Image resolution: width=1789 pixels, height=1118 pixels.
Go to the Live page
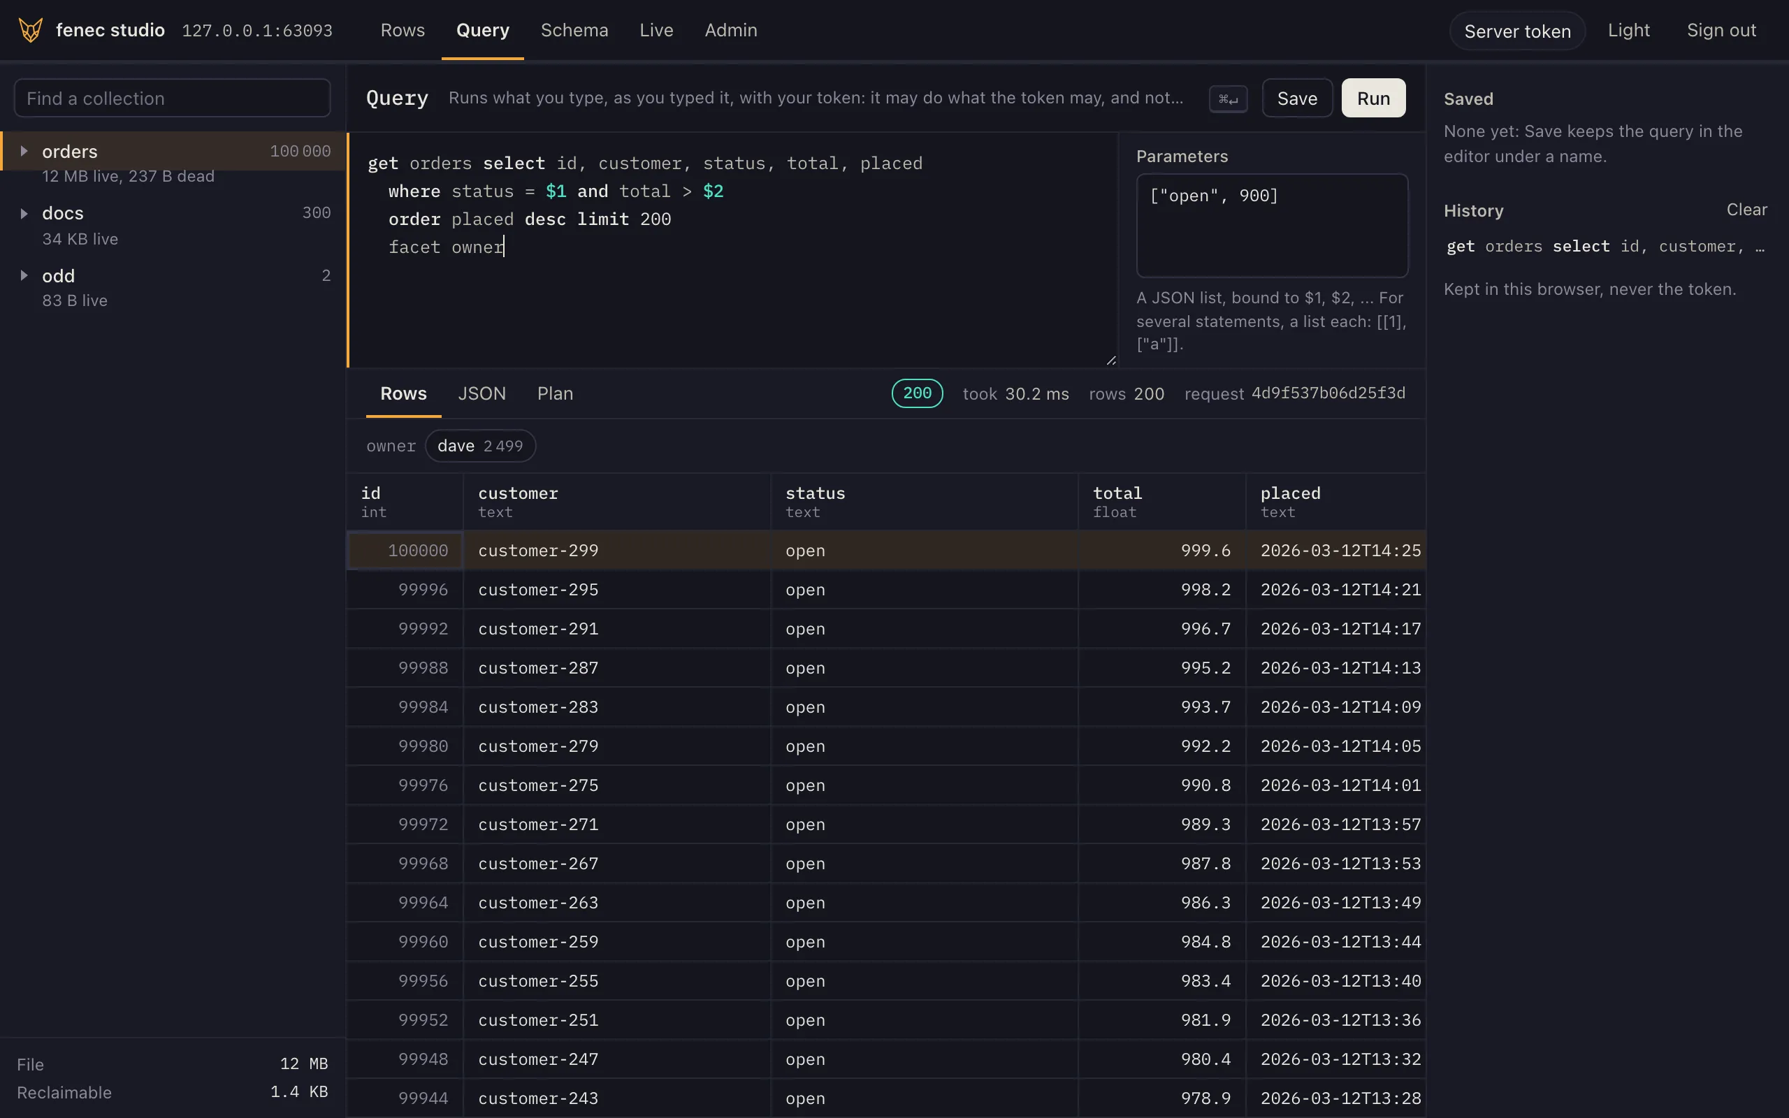point(656,30)
